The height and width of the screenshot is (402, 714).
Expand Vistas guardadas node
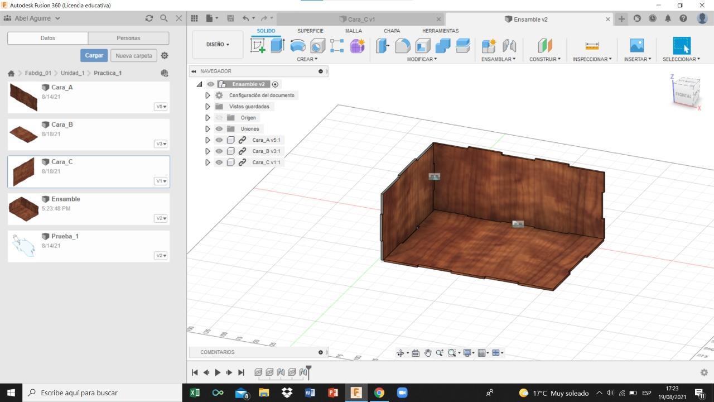(208, 107)
